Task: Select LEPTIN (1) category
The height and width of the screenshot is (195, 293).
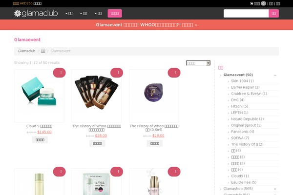Action: coord(240,113)
